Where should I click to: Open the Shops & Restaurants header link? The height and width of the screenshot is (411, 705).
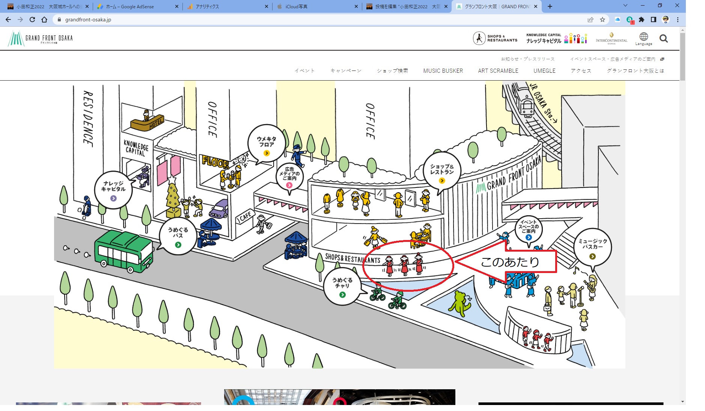point(495,38)
